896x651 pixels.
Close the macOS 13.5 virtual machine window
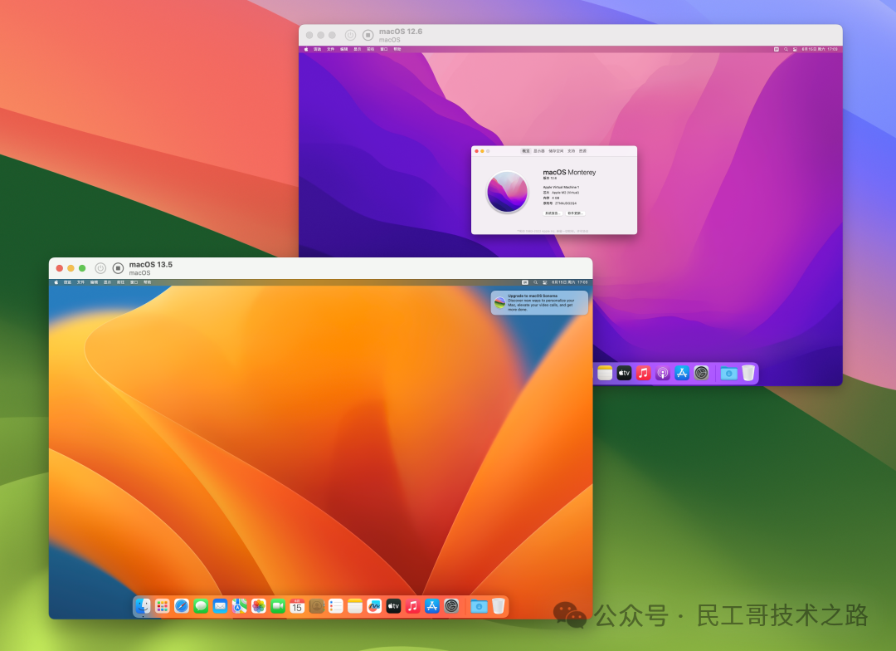(x=60, y=267)
